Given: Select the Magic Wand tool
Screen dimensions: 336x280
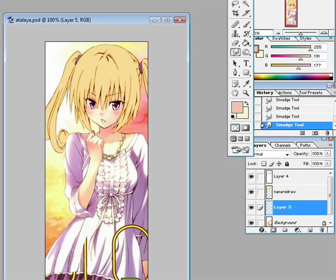Looking at the screenshot, I should [x=246, y=4].
